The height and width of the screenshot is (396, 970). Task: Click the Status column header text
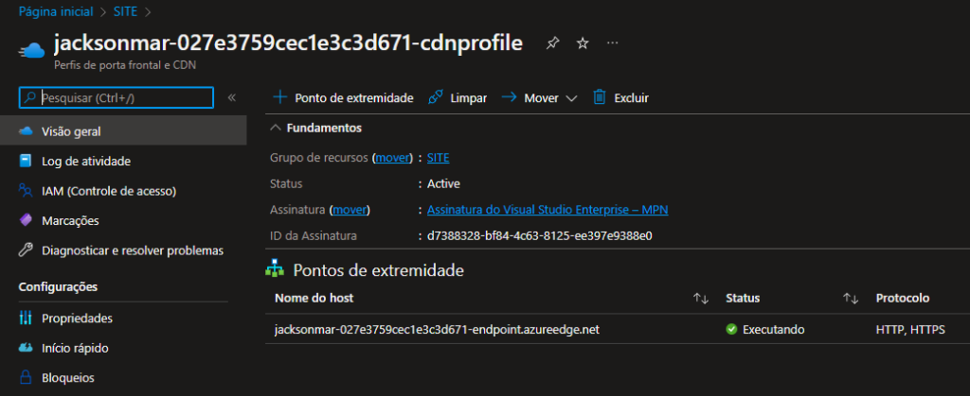coord(743,298)
